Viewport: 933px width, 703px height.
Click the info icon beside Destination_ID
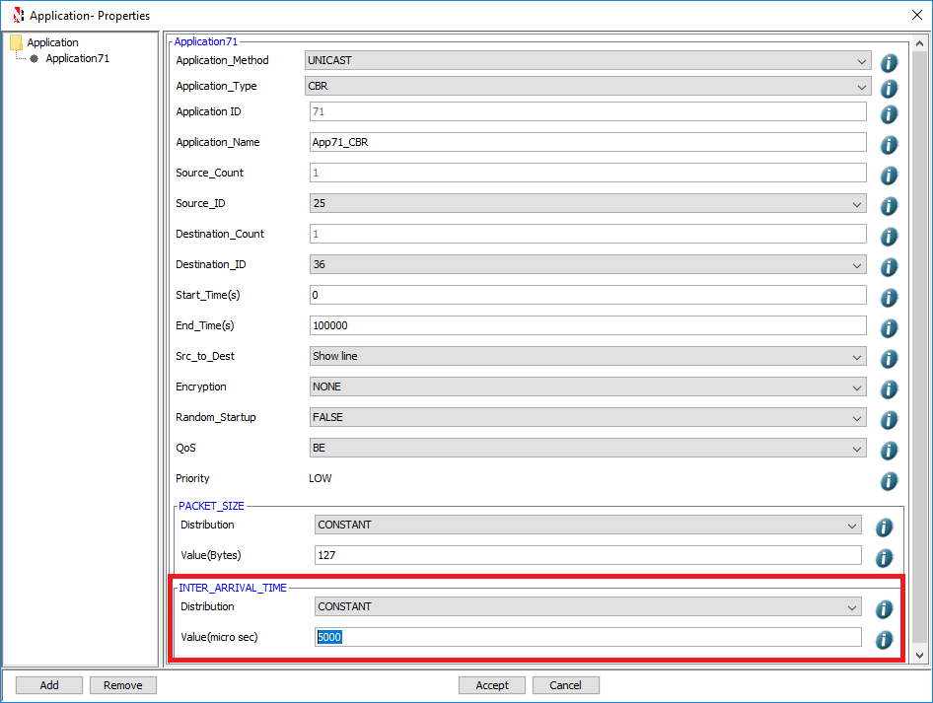(889, 266)
